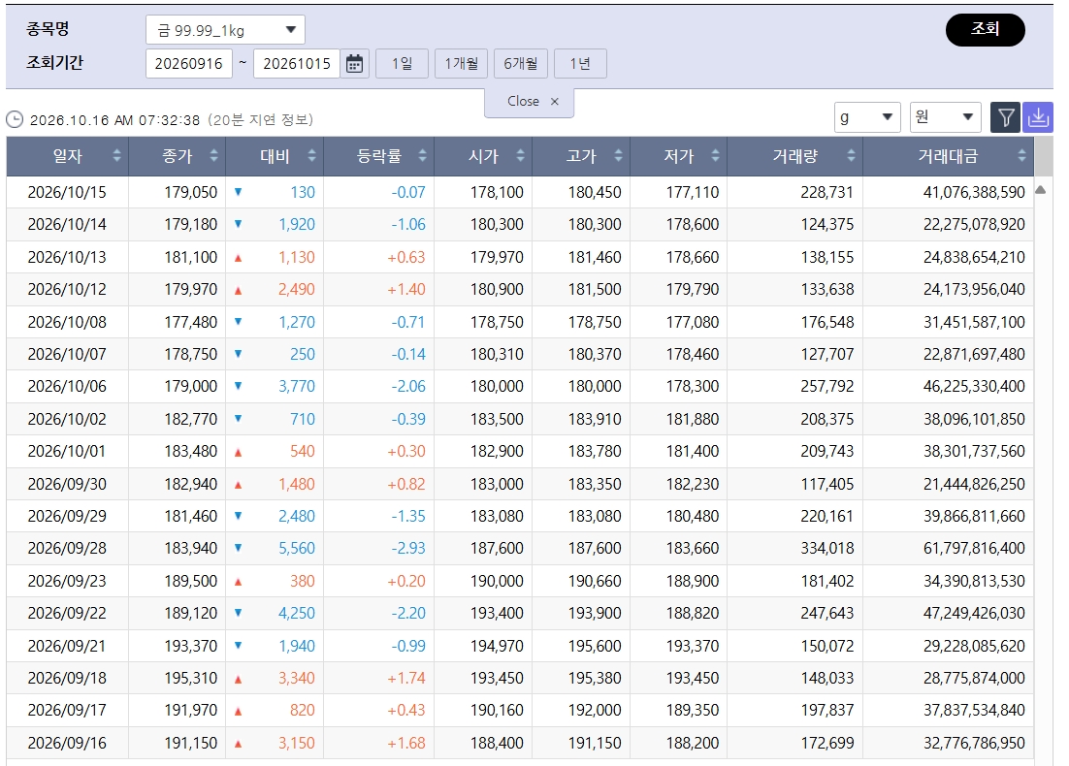
Task: Open the 원 currency dropdown
Action: (x=945, y=117)
